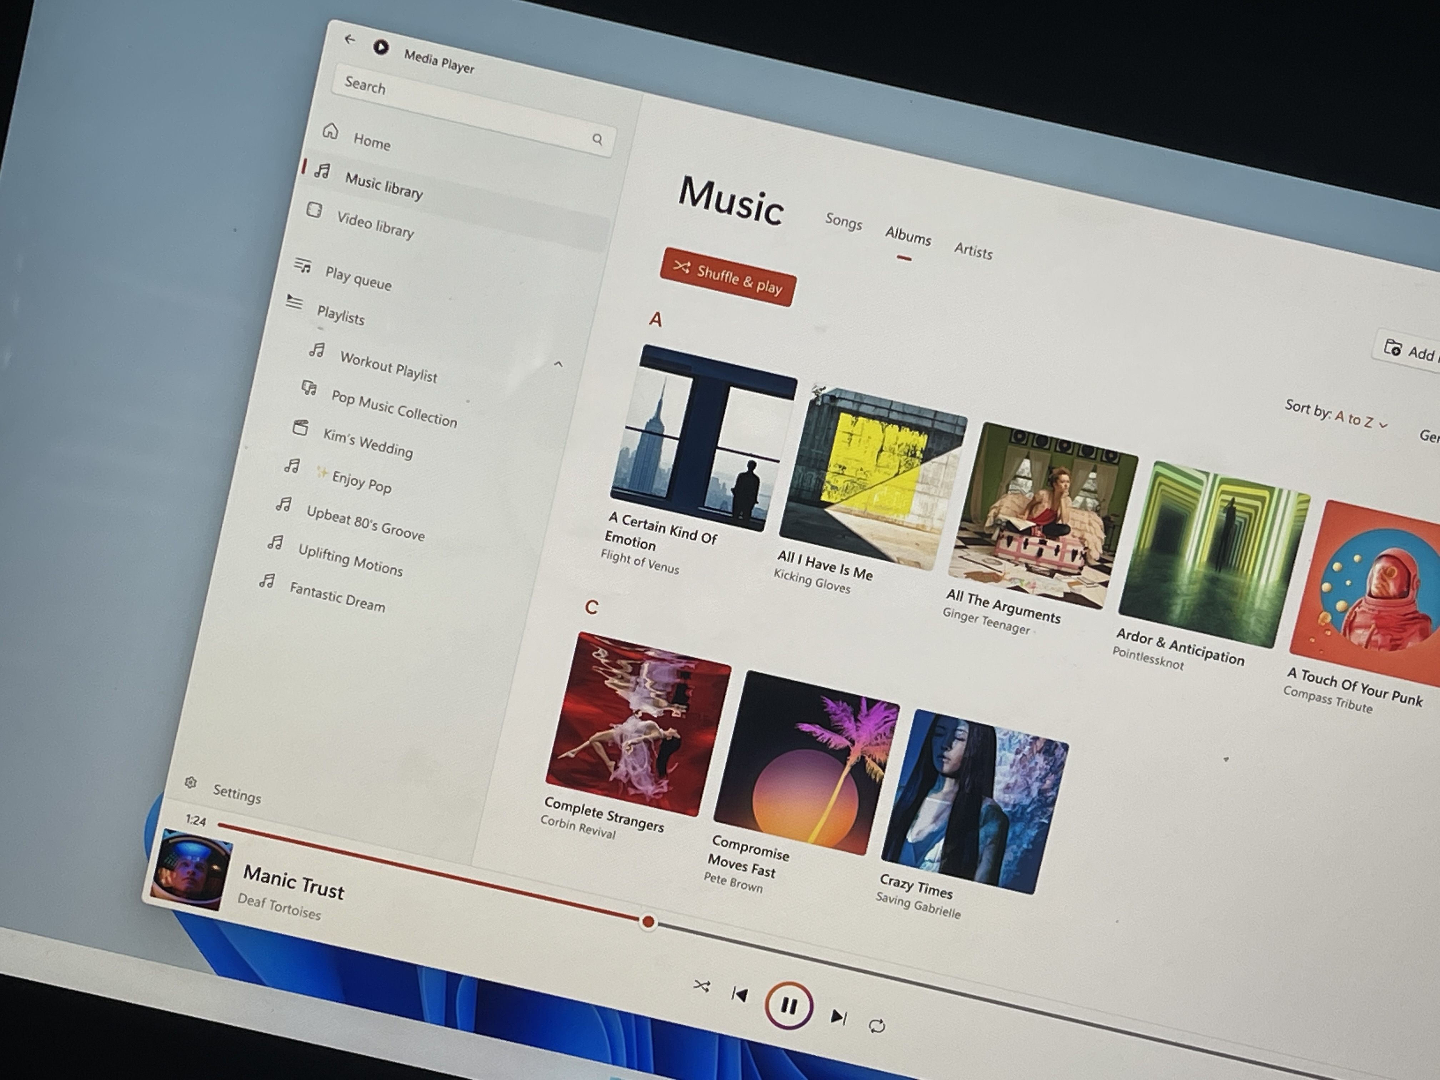The width and height of the screenshot is (1440, 1080).
Task: Click the now playing Manic Trust artwork
Action: click(x=191, y=869)
